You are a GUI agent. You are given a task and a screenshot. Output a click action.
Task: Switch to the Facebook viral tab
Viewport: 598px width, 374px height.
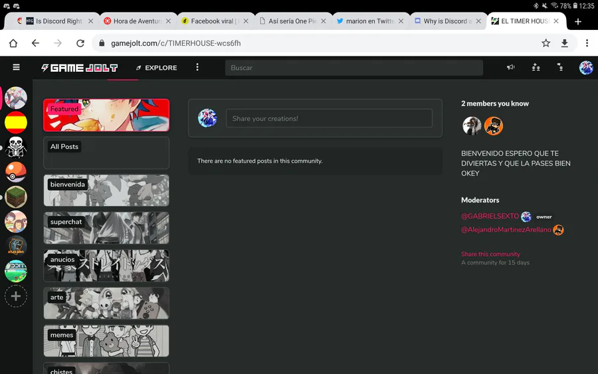(x=213, y=21)
